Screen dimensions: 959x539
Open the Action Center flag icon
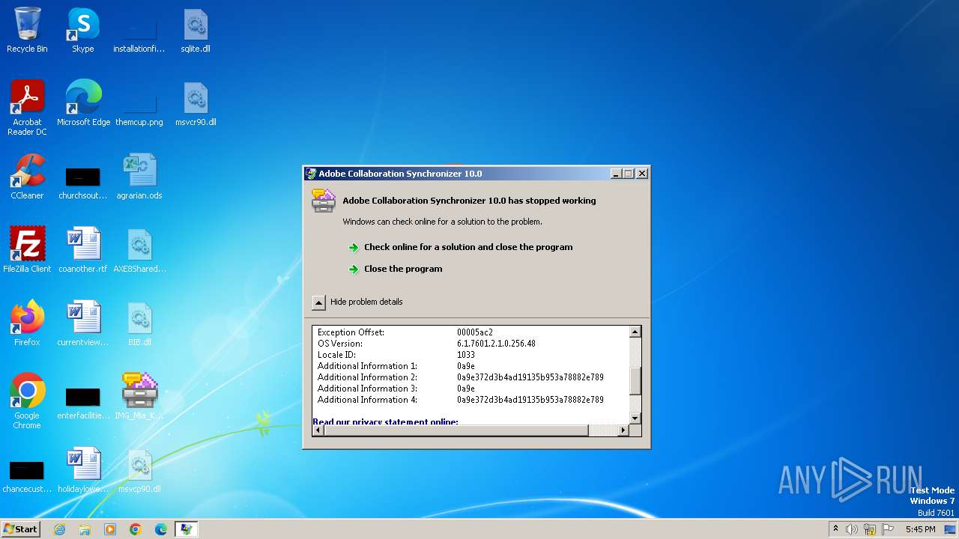pyautogui.click(x=888, y=529)
